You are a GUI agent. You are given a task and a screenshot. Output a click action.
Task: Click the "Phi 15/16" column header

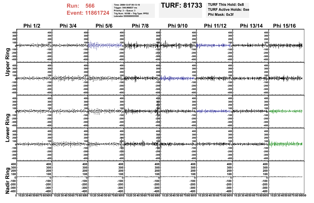point(284,26)
